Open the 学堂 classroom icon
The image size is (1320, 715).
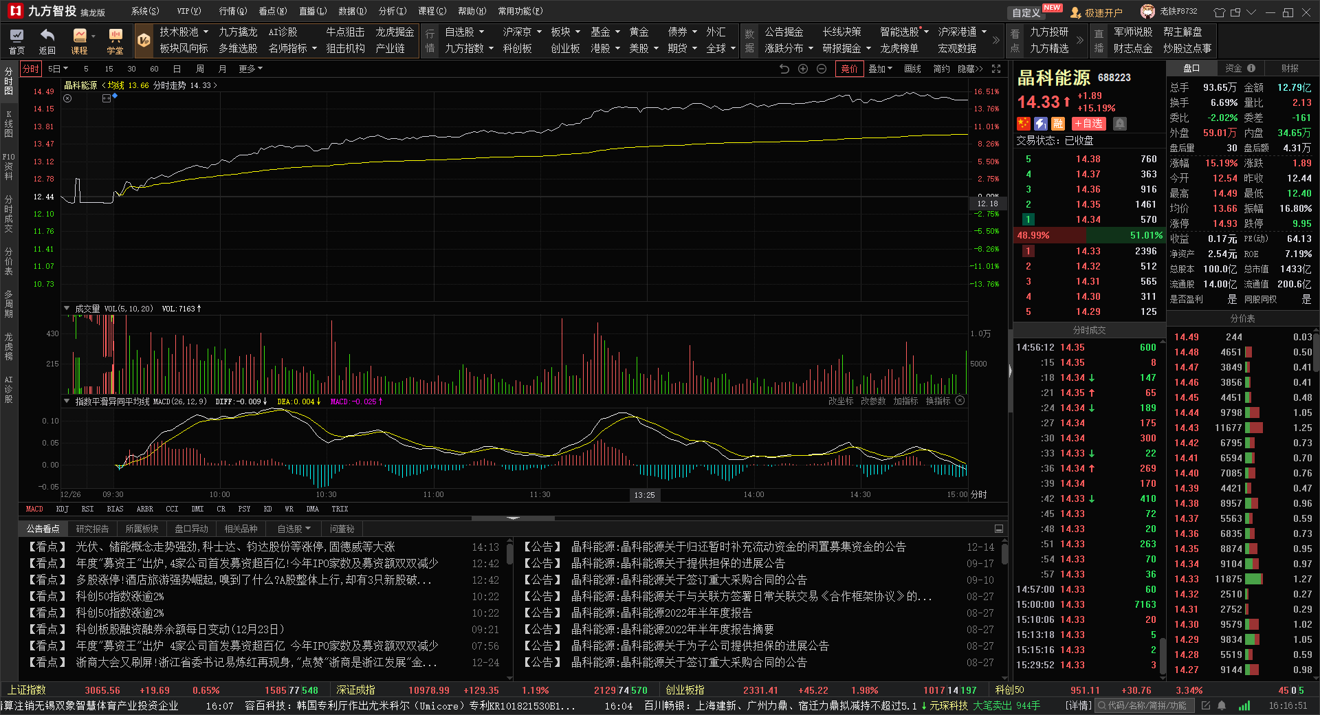[x=115, y=41]
